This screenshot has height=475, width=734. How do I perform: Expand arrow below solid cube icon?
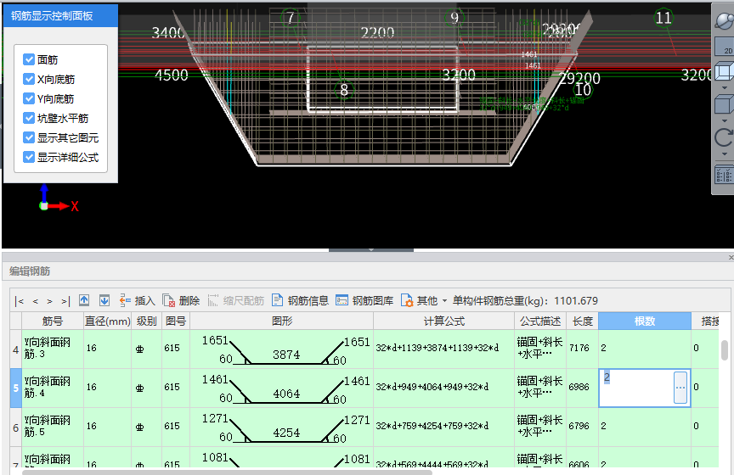pos(725,120)
